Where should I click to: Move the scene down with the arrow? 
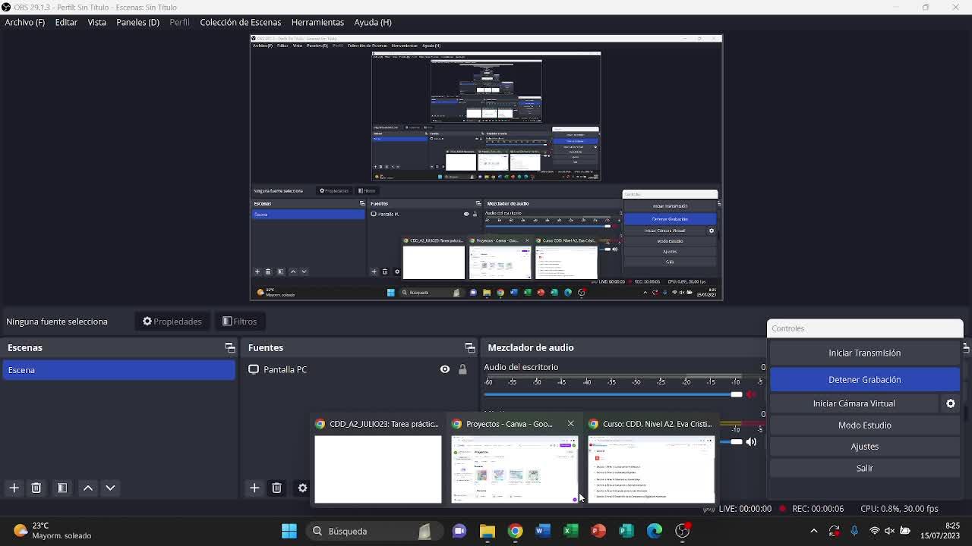tap(110, 488)
